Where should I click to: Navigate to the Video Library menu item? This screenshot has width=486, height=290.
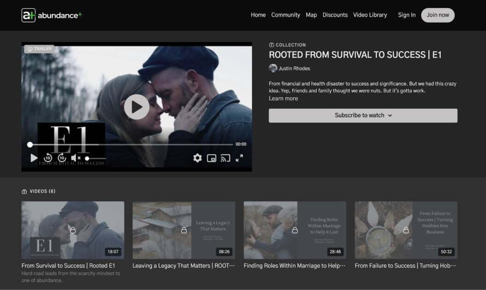(370, 15)
